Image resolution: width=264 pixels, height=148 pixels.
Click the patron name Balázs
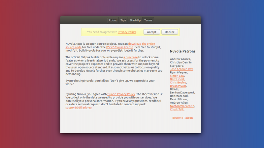pyautogui.click(x=174, y=89)
